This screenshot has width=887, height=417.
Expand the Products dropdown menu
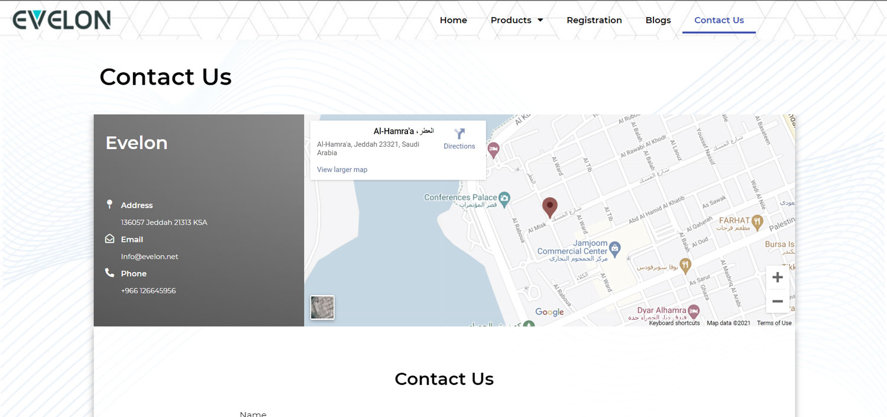[516, 20]
